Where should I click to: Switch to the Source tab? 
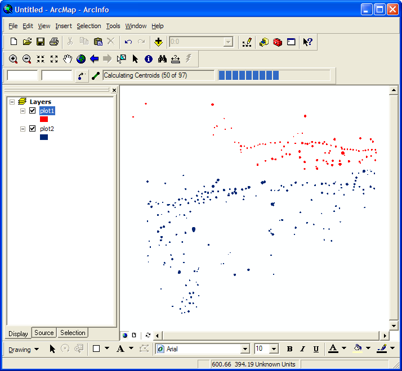click(44, 333)
